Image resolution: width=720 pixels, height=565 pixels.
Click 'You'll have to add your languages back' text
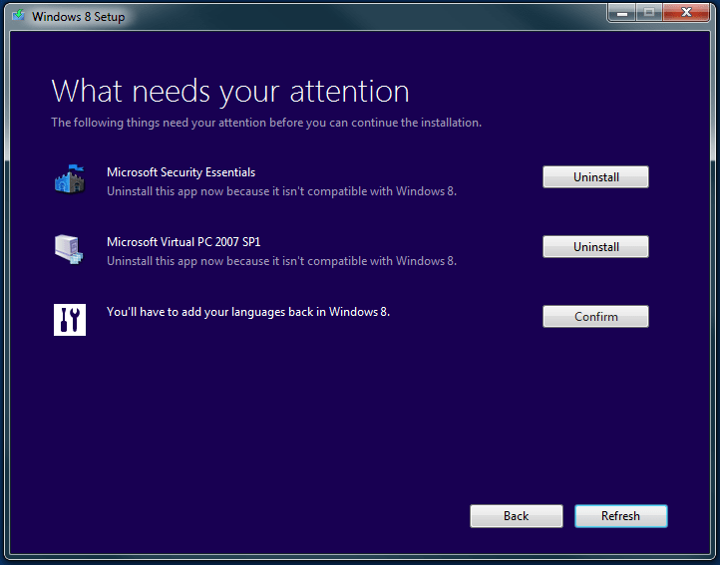click(x=248, y=312)
